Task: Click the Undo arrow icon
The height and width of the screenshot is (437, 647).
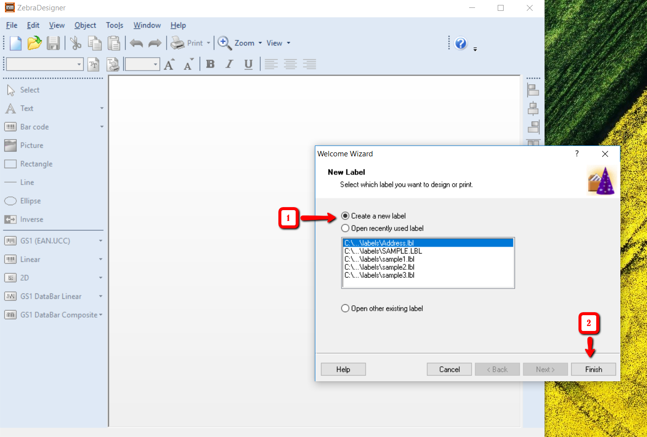Action: pos(136,43)
